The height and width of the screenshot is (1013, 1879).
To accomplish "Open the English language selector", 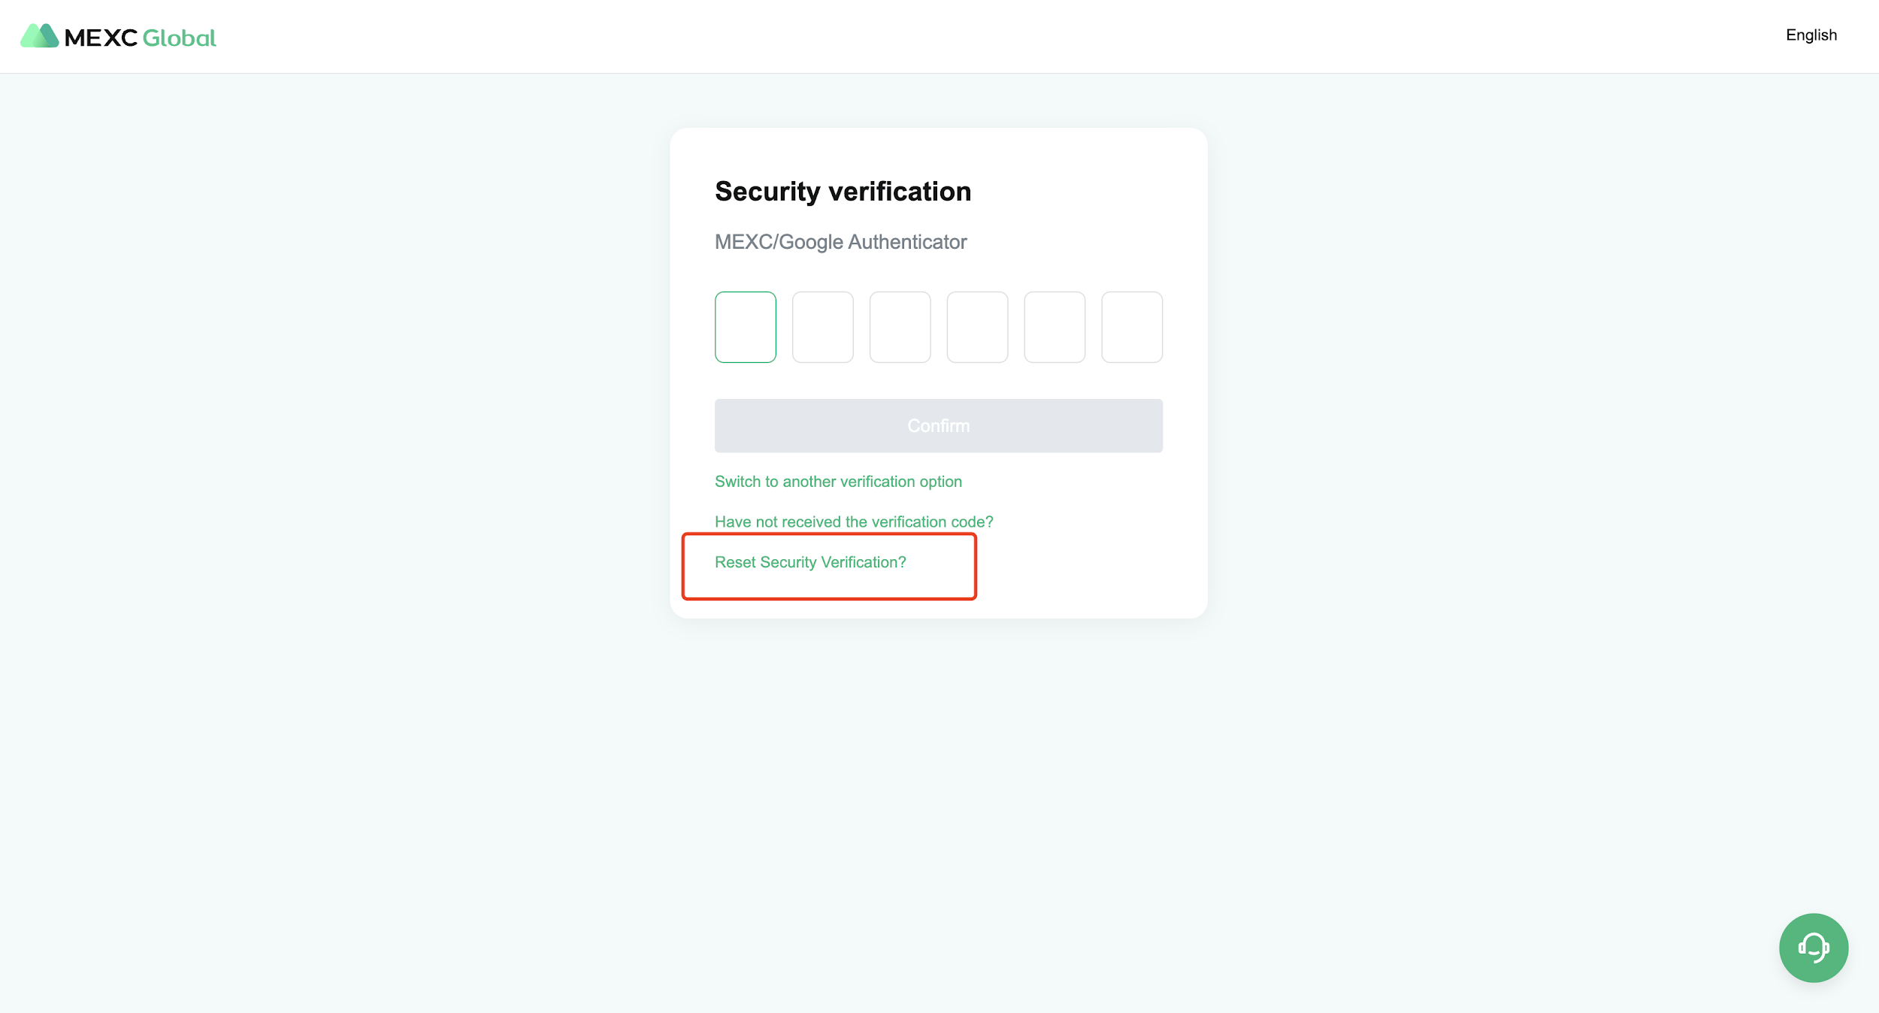I will coord(1811,35).
